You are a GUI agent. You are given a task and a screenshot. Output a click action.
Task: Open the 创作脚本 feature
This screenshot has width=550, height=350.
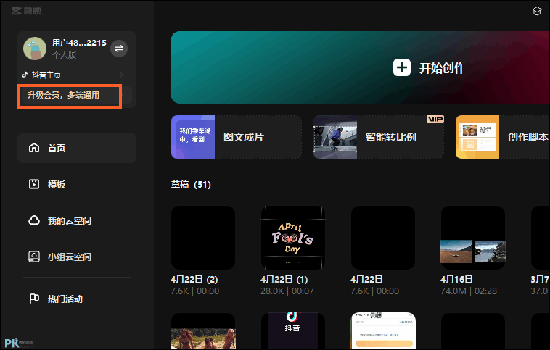tap(503, 137)
